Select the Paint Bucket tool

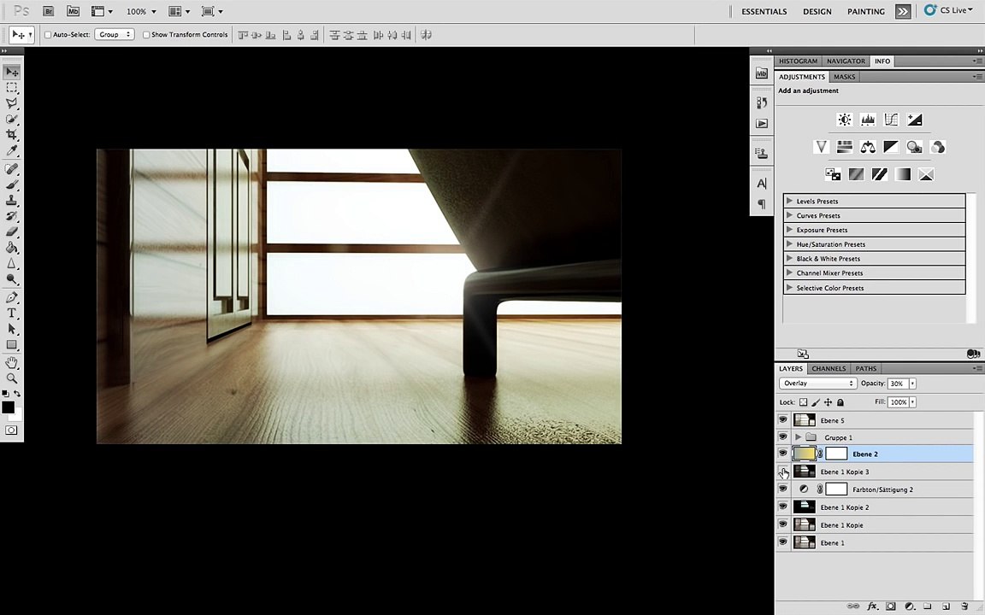[x=12, y=248]
